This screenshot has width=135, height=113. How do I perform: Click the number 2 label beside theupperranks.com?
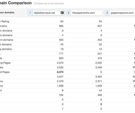(x=69, y=13)
